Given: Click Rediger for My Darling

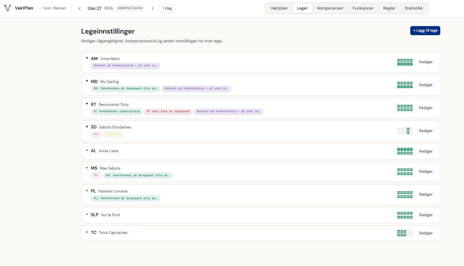Looking at the screenshot, I should (x=426, y=85).
